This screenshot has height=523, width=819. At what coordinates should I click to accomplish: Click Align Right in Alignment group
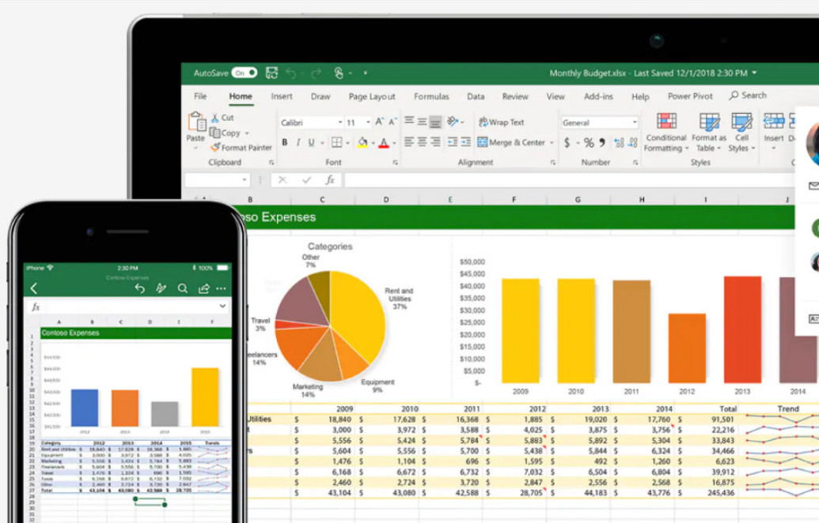435,142
